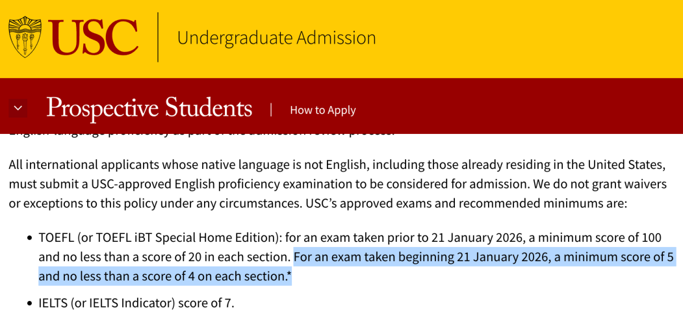Go to the How to Apply page

coord(322,110)
